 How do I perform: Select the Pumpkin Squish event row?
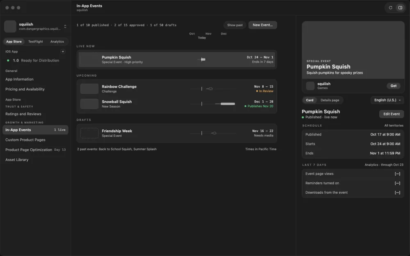(177, 59)
